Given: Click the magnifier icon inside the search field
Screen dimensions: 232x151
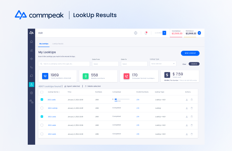Looking at the screenshot, I should (41, 64).
